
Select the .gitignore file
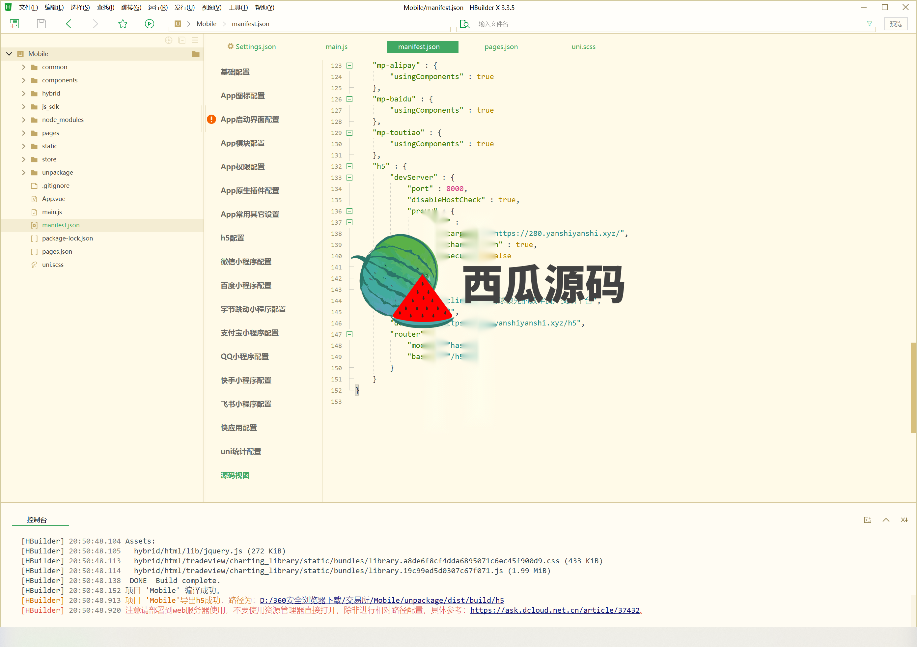pyautogui.click(x=56, y=186)
